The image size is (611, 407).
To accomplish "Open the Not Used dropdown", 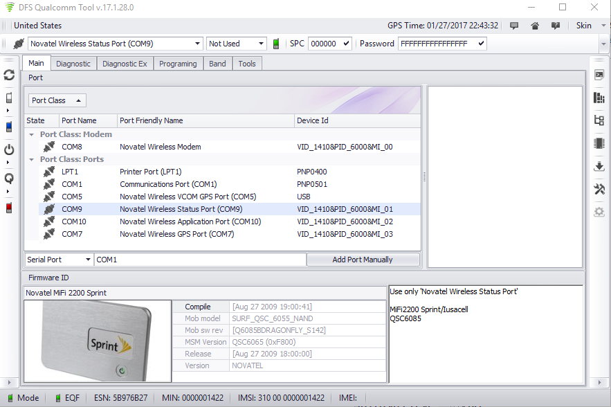I will (x=261, y=44).
